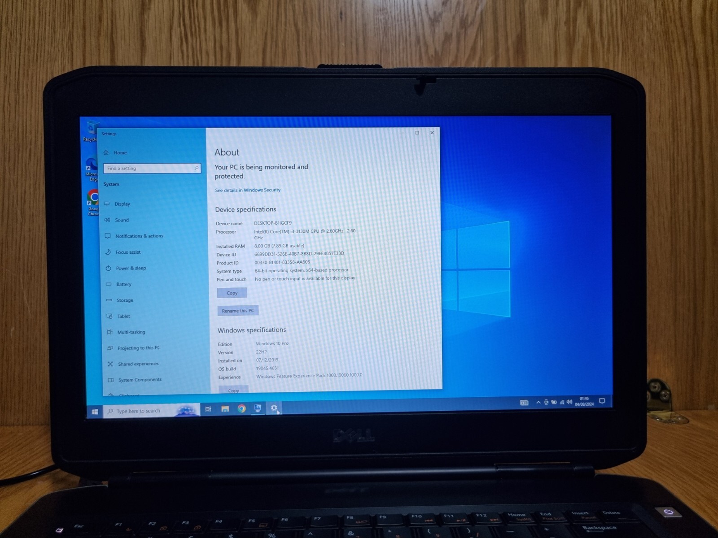Open Projecting to this PC settings
Viewport: 718px width, 538px height.
pos(134,348)
